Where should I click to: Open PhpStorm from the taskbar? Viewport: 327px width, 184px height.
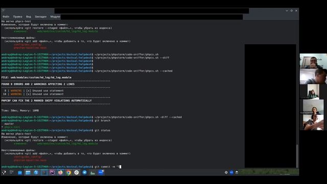[52, 173]
